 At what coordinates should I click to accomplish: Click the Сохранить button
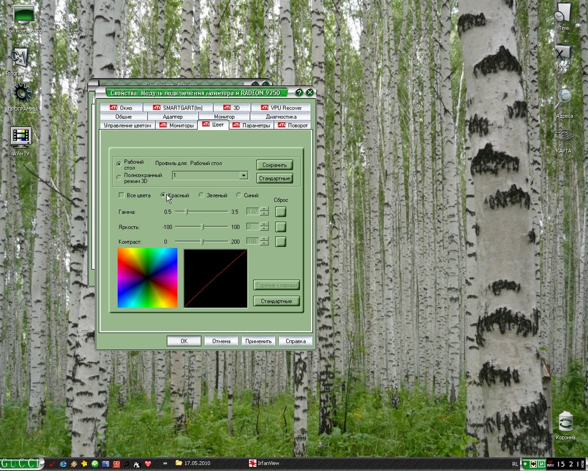tap(275, 165)
